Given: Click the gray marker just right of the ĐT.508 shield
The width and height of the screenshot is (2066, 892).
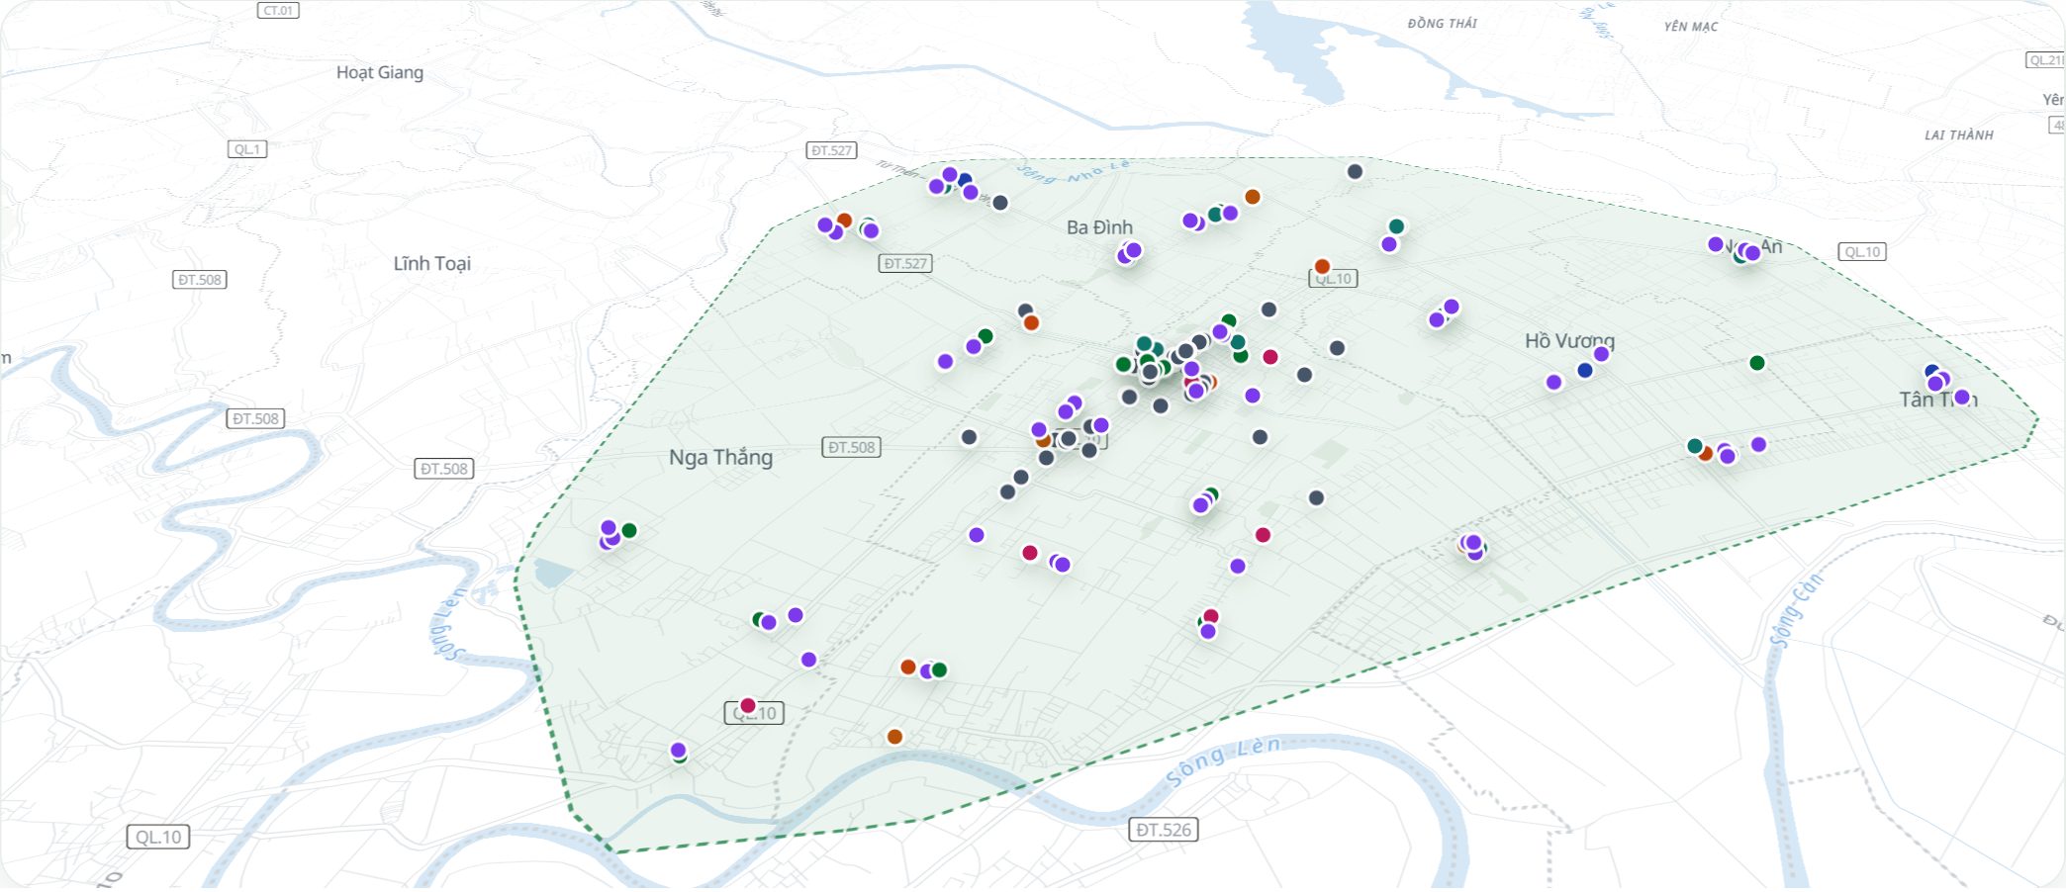Looking at the screenshot, I should click(970, 437).
